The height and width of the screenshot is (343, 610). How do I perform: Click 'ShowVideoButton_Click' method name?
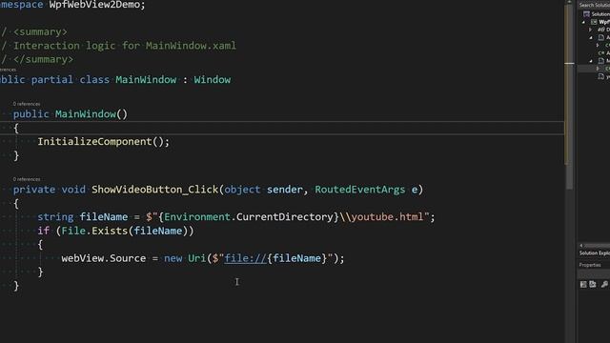(154, 190)
